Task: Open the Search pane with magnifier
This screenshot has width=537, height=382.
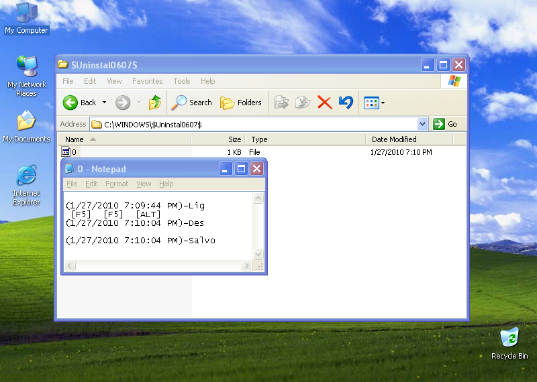Action: pos(191,103)
